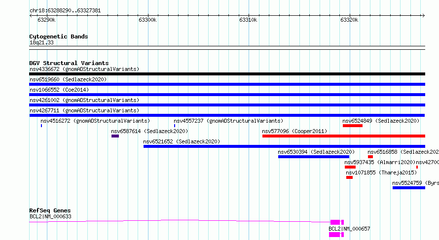Click the thin magenta intron line of NM_000633
Screen dimensions: 439x240
179,221
